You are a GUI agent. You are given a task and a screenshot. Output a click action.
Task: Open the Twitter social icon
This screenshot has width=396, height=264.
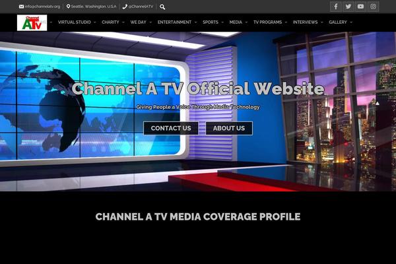coord(348,7)
